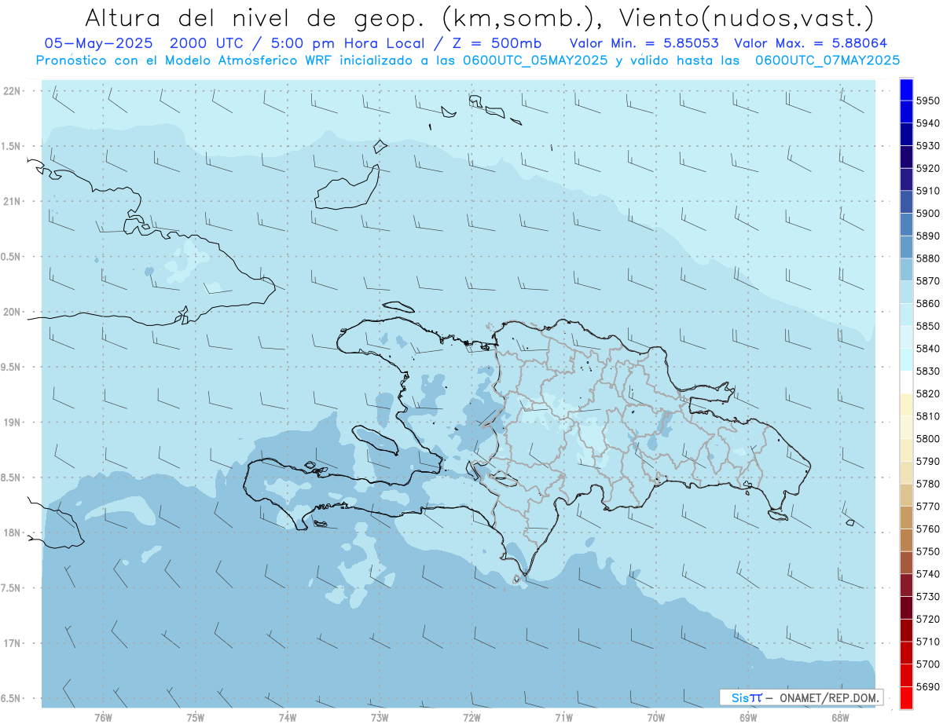The image size is (943, 728).
Task: Click the '68W' longitude label
Action: pos(840,718)
